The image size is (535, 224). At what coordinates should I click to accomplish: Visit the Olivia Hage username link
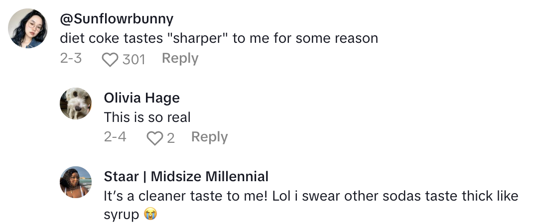141,98
